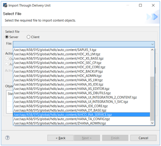
Task: Choose HDC_XS_LM.tgz file entry
Action: tap(82, 54)
